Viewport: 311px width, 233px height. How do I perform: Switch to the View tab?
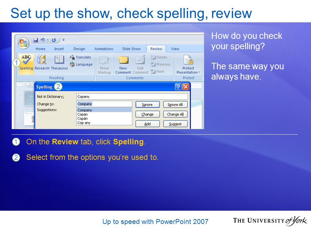(x=175, y=49)
